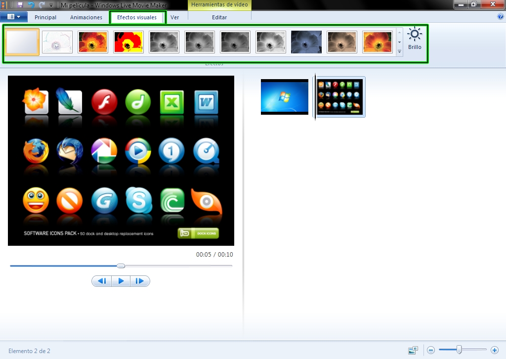Screen dimensions: 506x359
Task: Change thumbnail size icon in status bar
Action: click(413, 350)
